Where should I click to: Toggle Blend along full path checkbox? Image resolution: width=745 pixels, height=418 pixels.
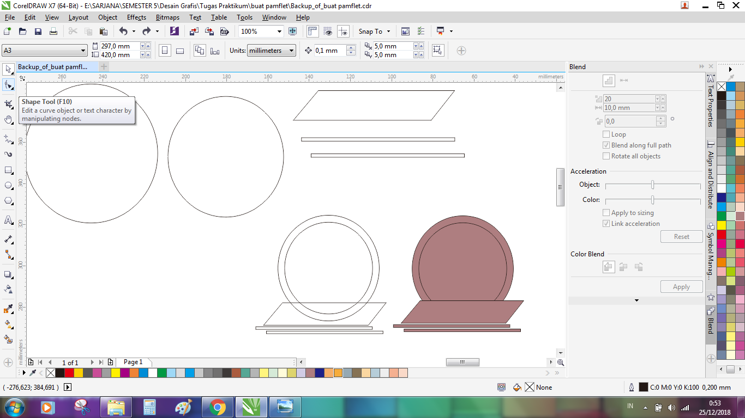point(606,145)
